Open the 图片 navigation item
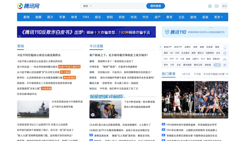The height and width of the screenshot is (141, 245). click(50, 17)
